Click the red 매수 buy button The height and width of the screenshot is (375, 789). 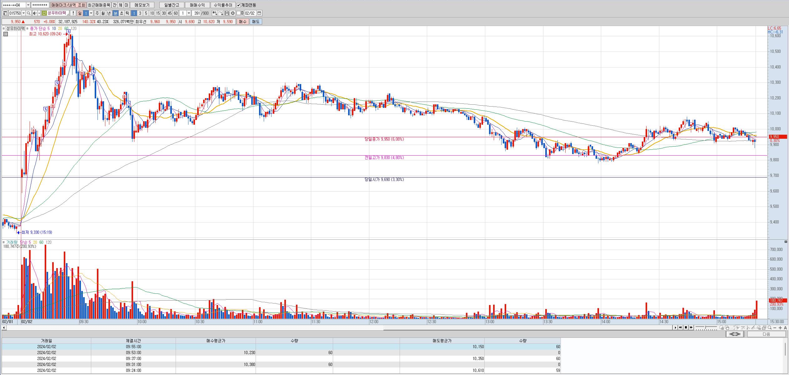242,22
